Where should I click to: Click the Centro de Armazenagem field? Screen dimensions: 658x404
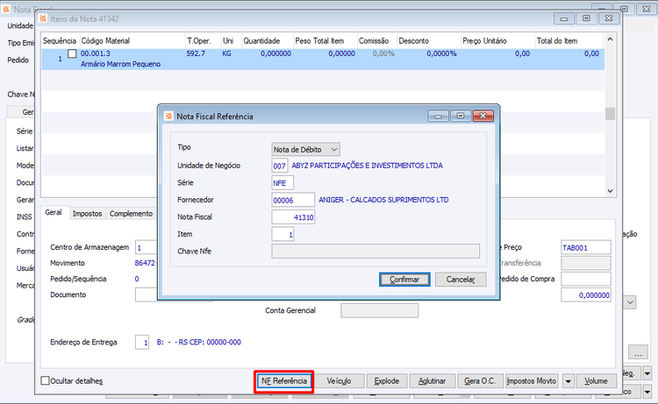coord(146,248)
